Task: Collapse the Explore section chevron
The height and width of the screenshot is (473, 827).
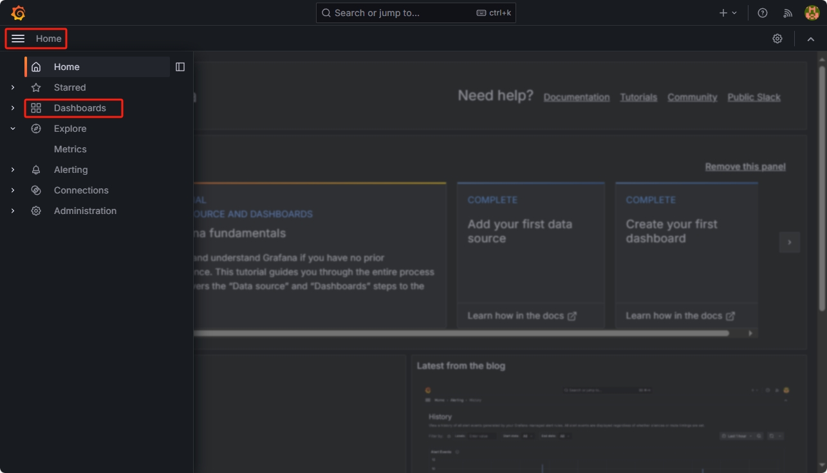Action: [x=13, y=129]
